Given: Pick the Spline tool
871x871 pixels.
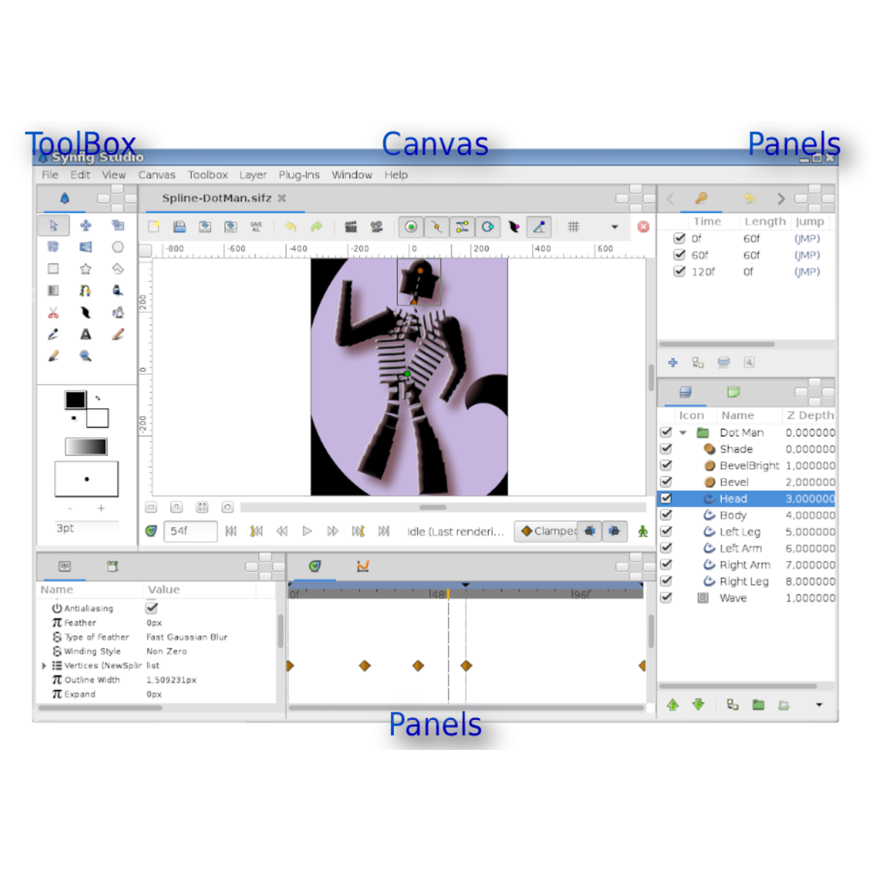Looking at the screenshot, I should (85, 290).
